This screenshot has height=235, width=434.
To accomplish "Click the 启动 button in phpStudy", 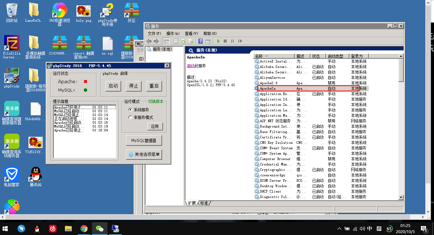I will point(113,86).
